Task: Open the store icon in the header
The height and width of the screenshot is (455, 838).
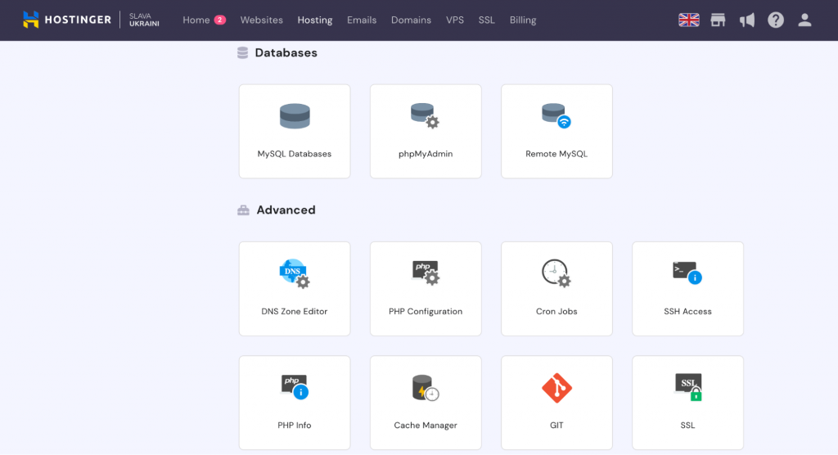Action: pos(718,20)
